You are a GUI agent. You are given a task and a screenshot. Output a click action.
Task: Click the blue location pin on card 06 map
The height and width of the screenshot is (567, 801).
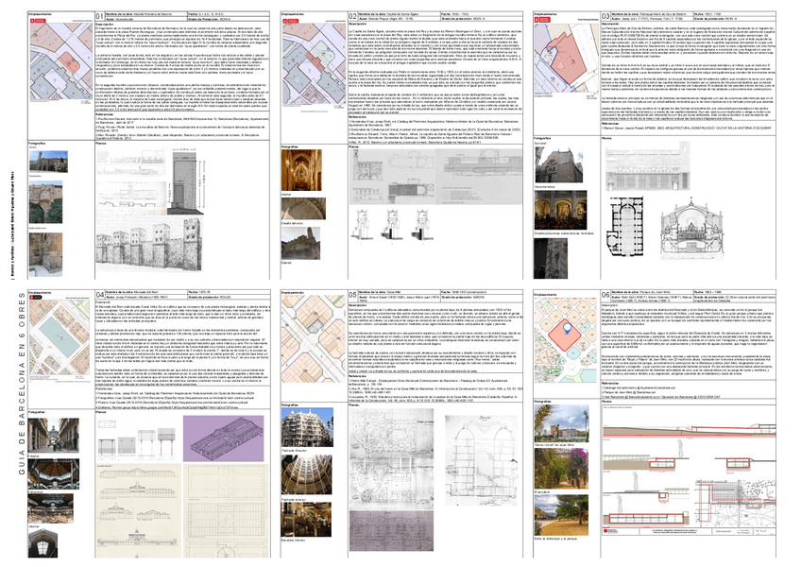coord(567,328)
